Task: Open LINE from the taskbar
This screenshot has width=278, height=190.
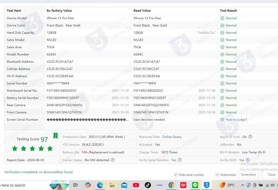Action: coord(195,185)
